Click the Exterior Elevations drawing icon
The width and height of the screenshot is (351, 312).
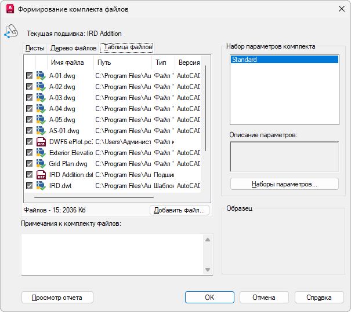click(x=41, y=153)
